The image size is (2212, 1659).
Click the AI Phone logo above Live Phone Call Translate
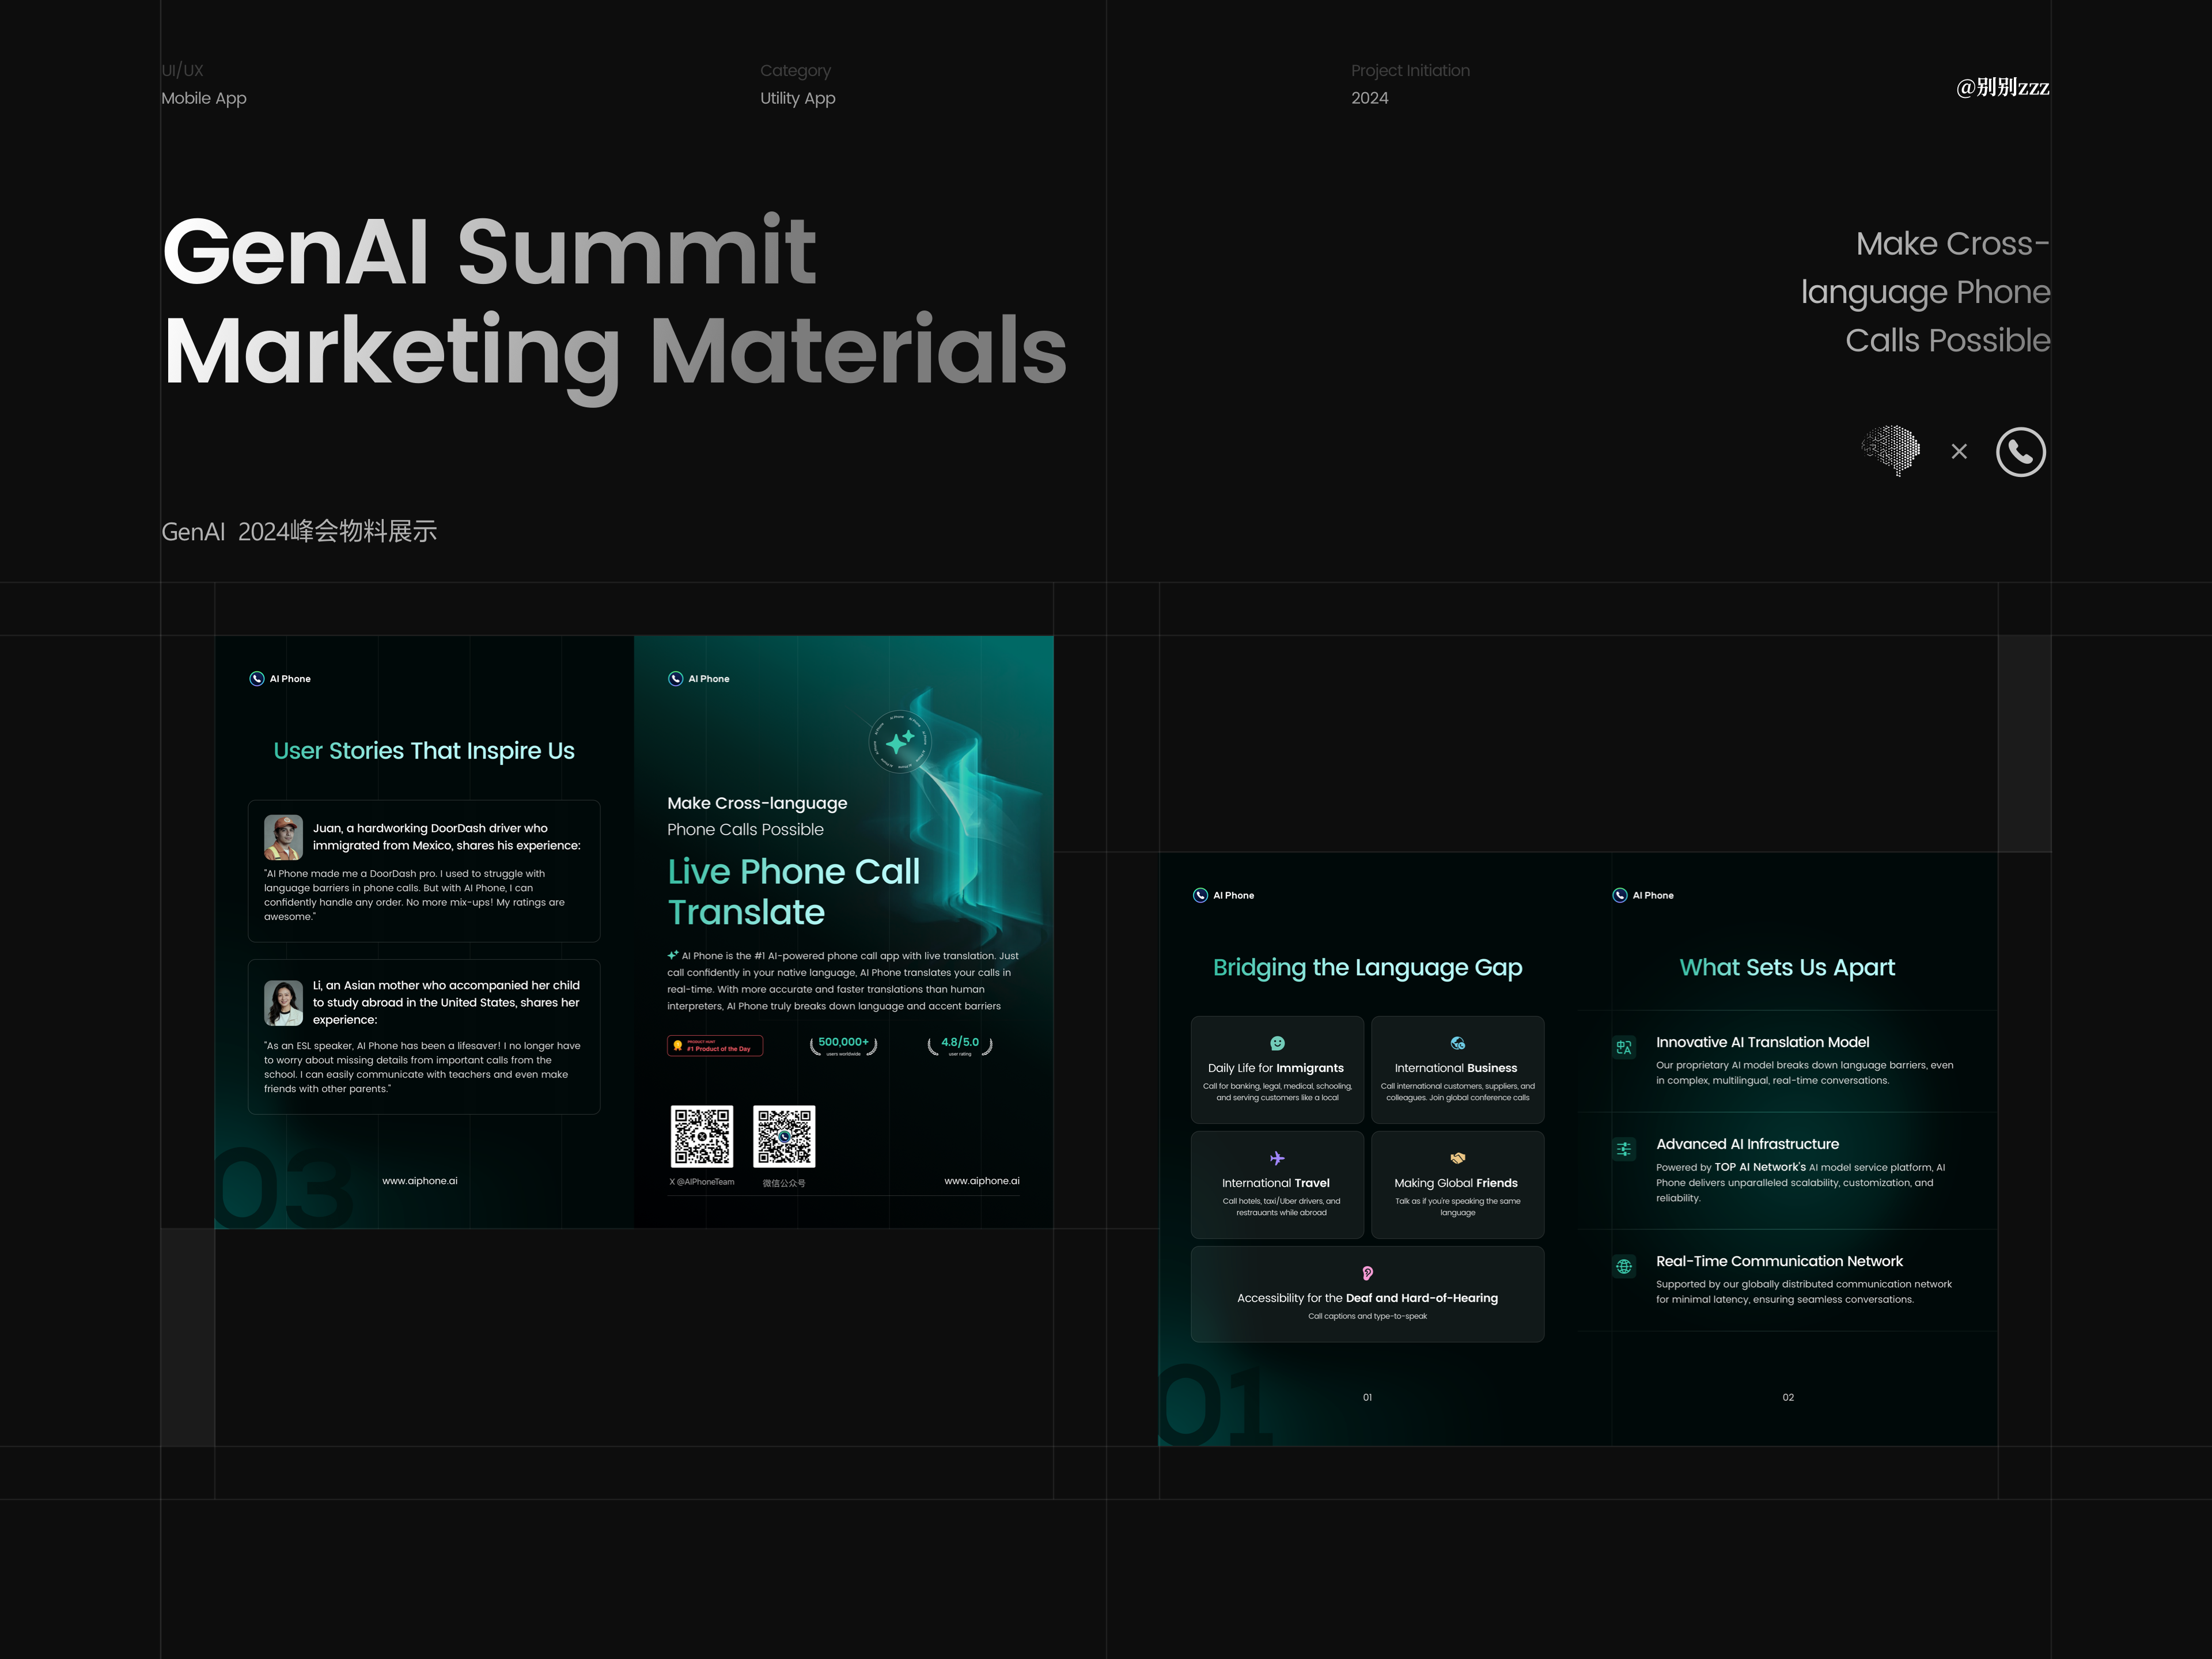tap(699, 679)
